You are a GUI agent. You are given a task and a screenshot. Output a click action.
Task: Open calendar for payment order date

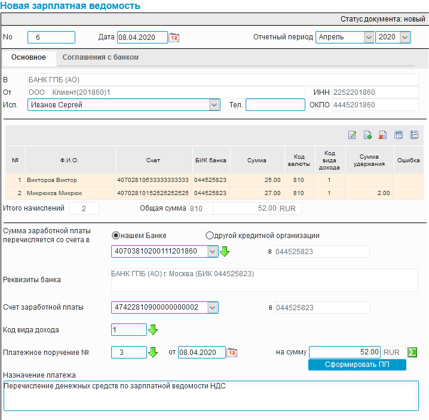click(x=232, y=353)
